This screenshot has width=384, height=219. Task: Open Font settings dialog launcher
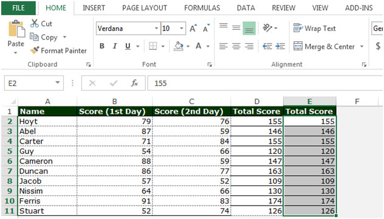pyautogui.click(x=210, y=64)
